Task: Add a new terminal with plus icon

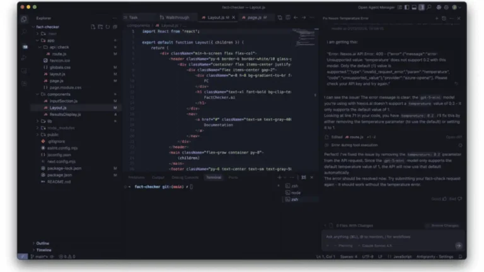Action: pos(279,178)
